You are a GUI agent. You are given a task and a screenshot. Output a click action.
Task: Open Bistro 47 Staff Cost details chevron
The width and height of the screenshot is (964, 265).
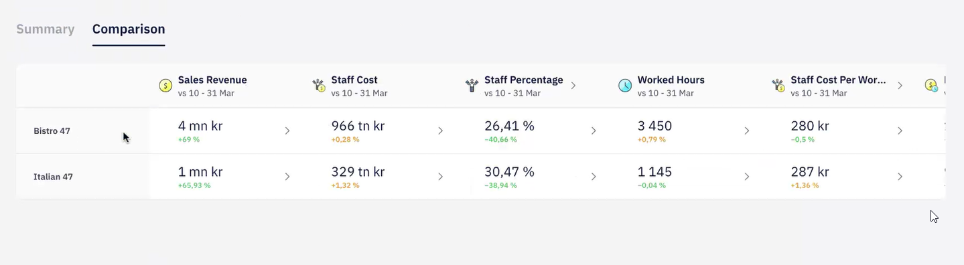[441, 130]
